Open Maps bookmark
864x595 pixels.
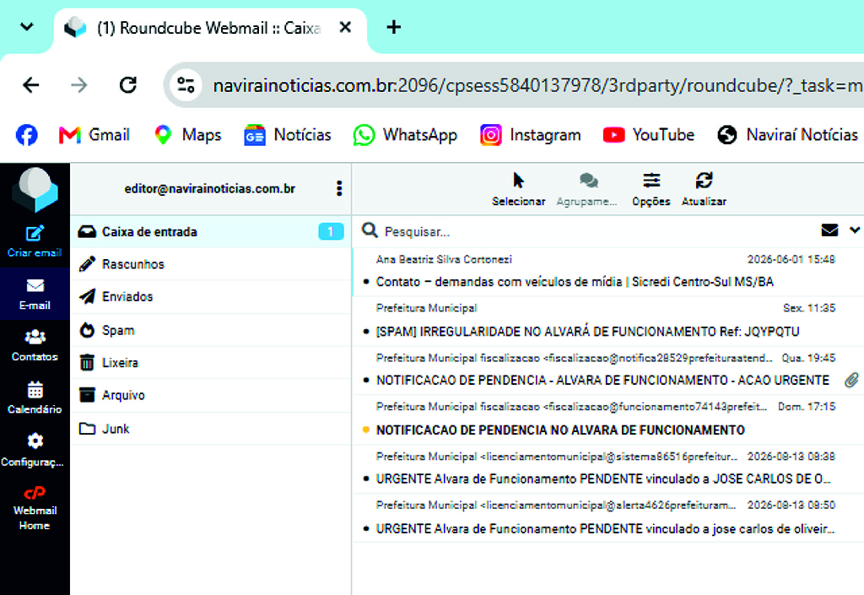click(x=187, y=135)
